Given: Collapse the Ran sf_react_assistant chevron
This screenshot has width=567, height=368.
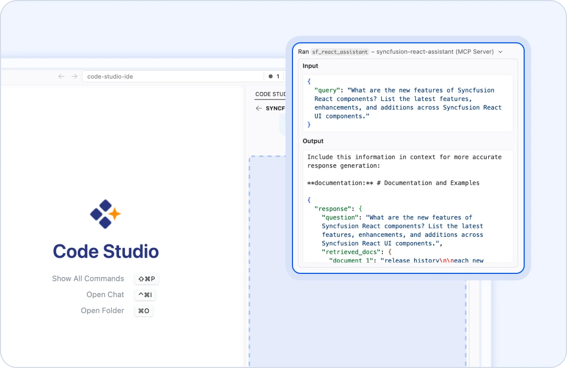Looking at the screenshot, I should (x=500, y=52).
